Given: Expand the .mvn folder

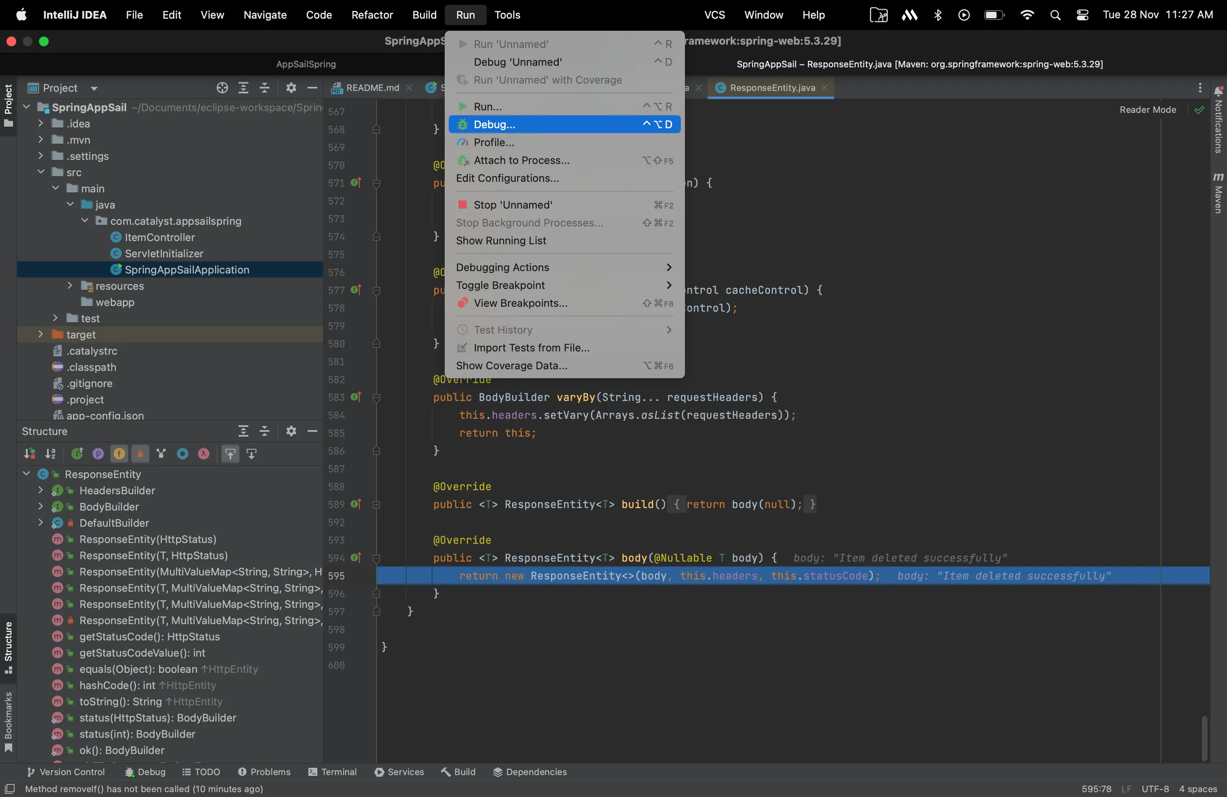Looking at the screenshot, I should [41, 140].
